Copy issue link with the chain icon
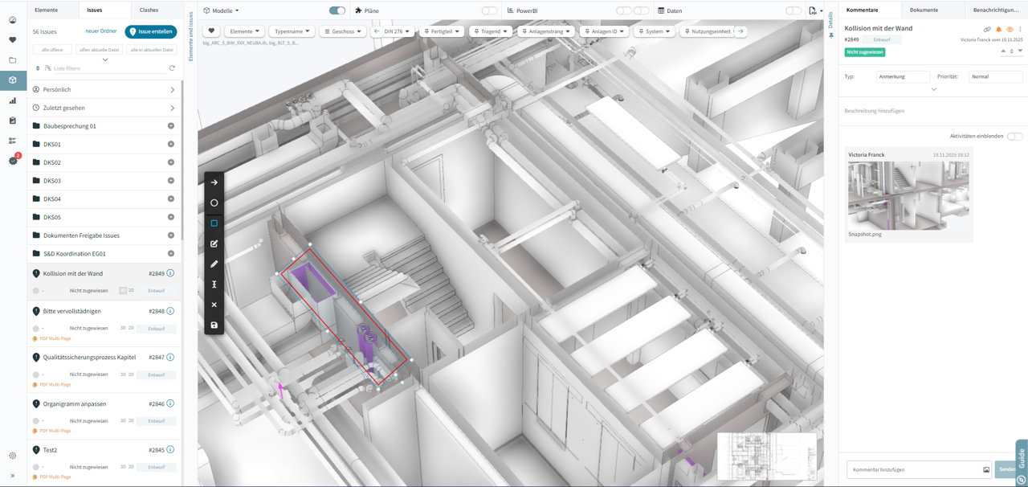This screenshot has height=487, width=1028. pos(988,30)
